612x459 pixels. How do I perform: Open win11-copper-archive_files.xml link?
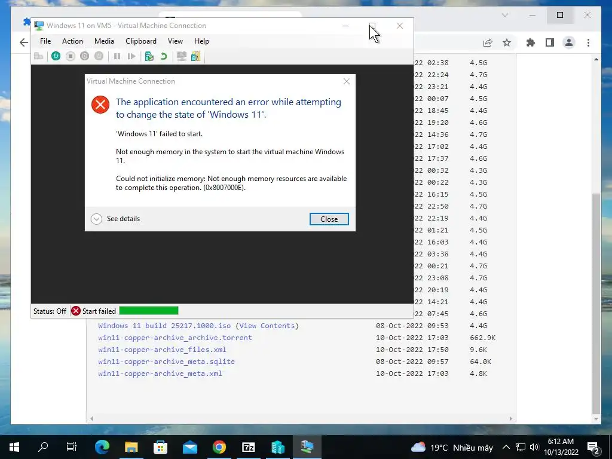click(x=162, y=350)
